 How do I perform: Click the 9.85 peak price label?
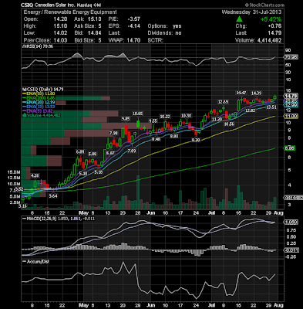click(x=126, y=119)
